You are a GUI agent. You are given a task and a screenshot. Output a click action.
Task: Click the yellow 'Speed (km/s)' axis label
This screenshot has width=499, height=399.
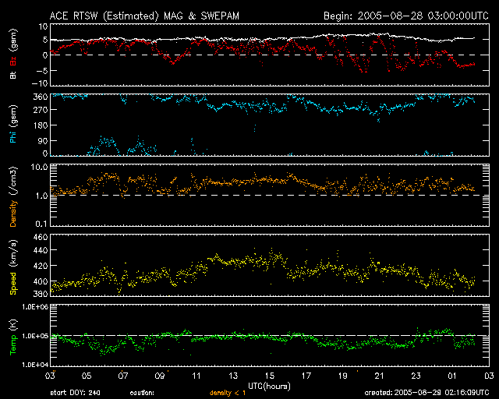click(x=13, y=265)
